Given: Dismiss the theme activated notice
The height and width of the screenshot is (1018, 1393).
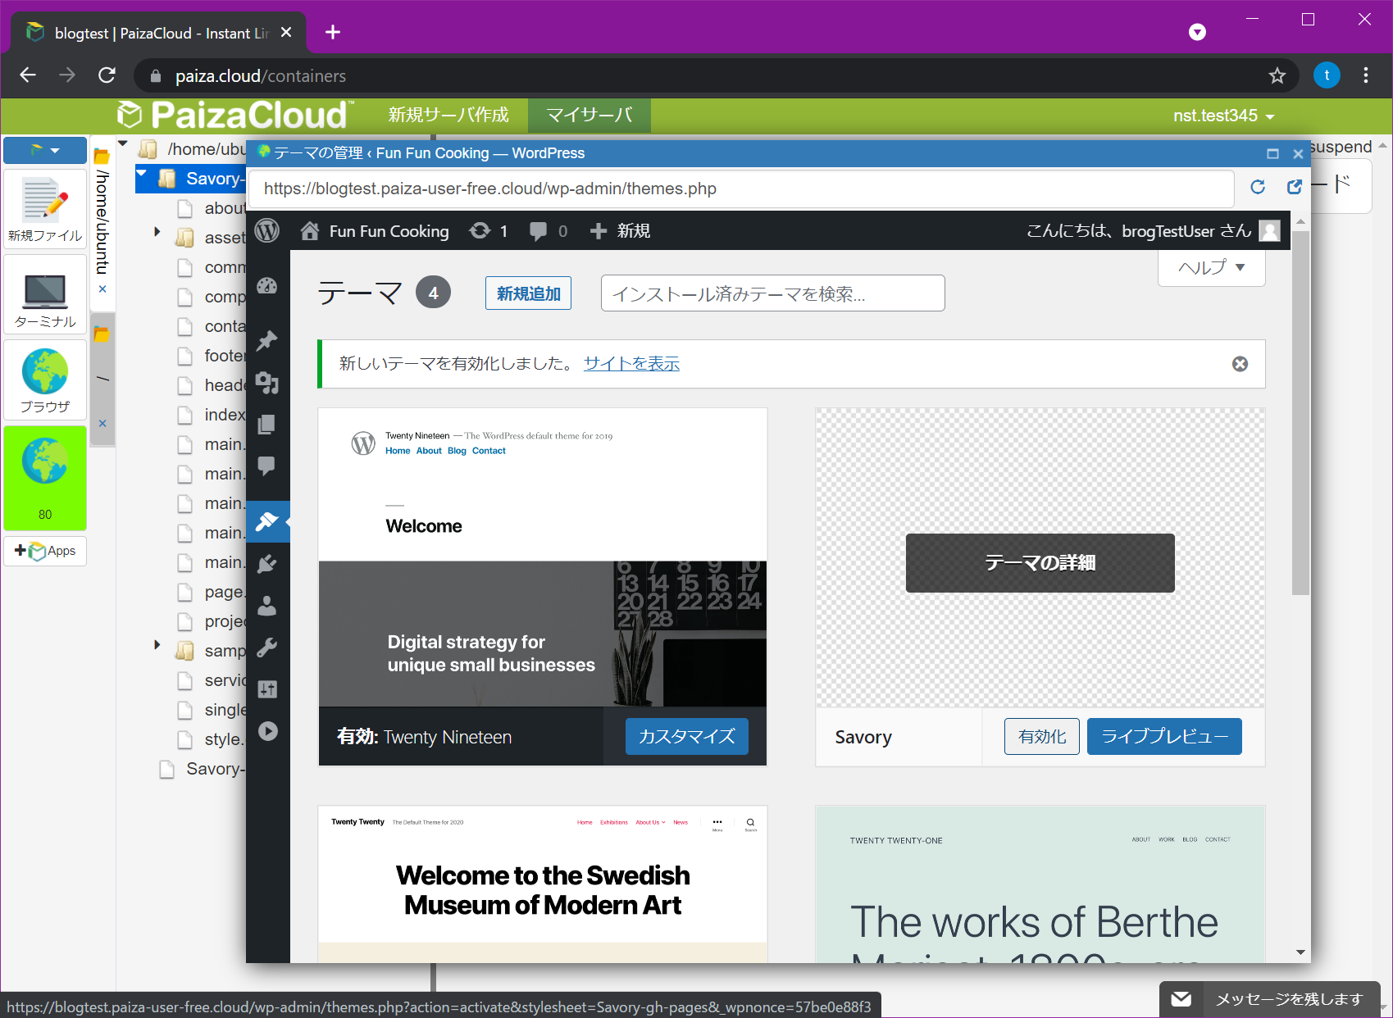Looking at the screenshot, I should point(1240,364).
